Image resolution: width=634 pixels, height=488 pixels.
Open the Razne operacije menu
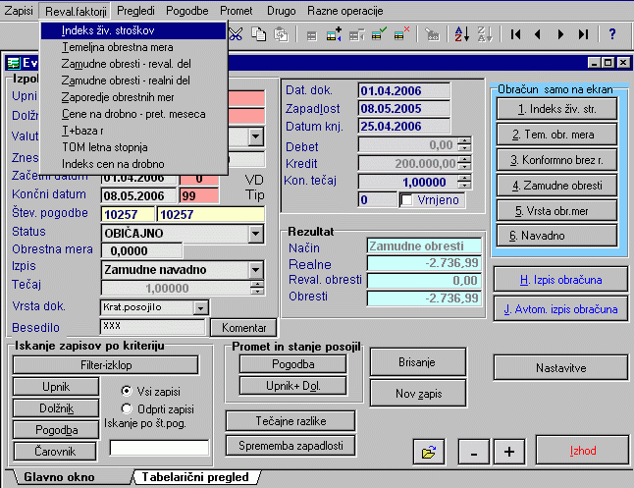(344, 11)
